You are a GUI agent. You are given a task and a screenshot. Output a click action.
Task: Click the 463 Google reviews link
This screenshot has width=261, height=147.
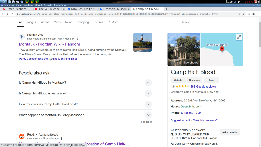pos(203,87)
